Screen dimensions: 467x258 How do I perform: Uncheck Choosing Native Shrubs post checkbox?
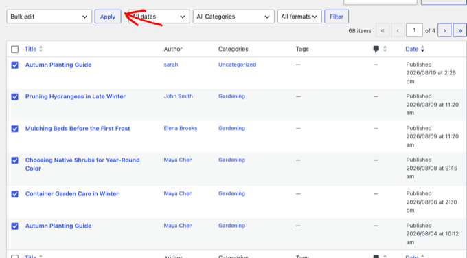14,160
